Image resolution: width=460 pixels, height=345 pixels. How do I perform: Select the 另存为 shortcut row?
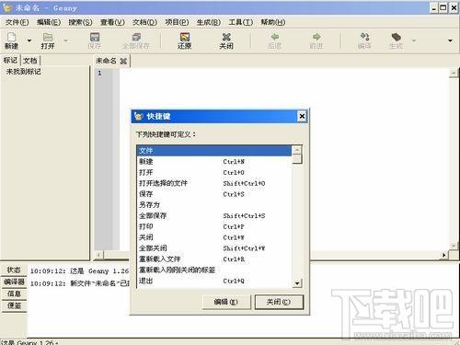tap(214, 204)
